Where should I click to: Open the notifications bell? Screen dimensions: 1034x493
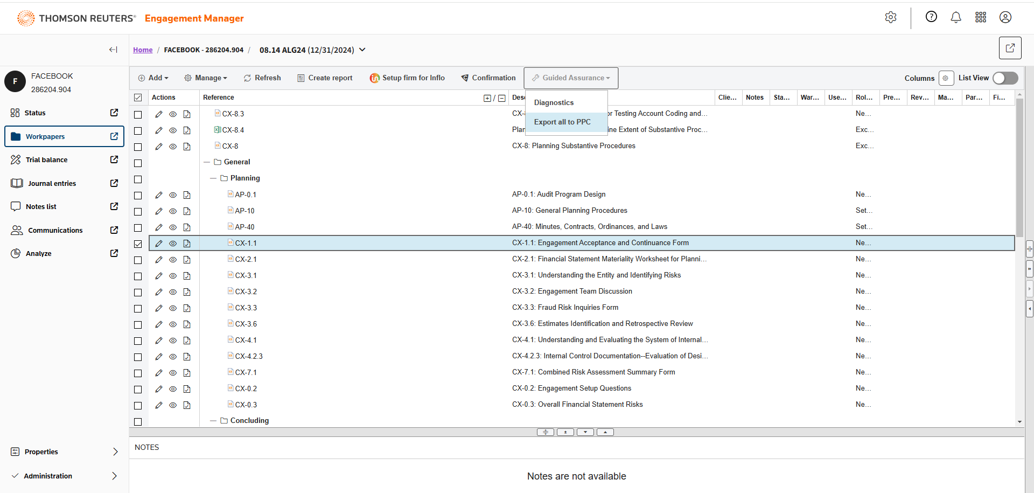coord(956,17)
